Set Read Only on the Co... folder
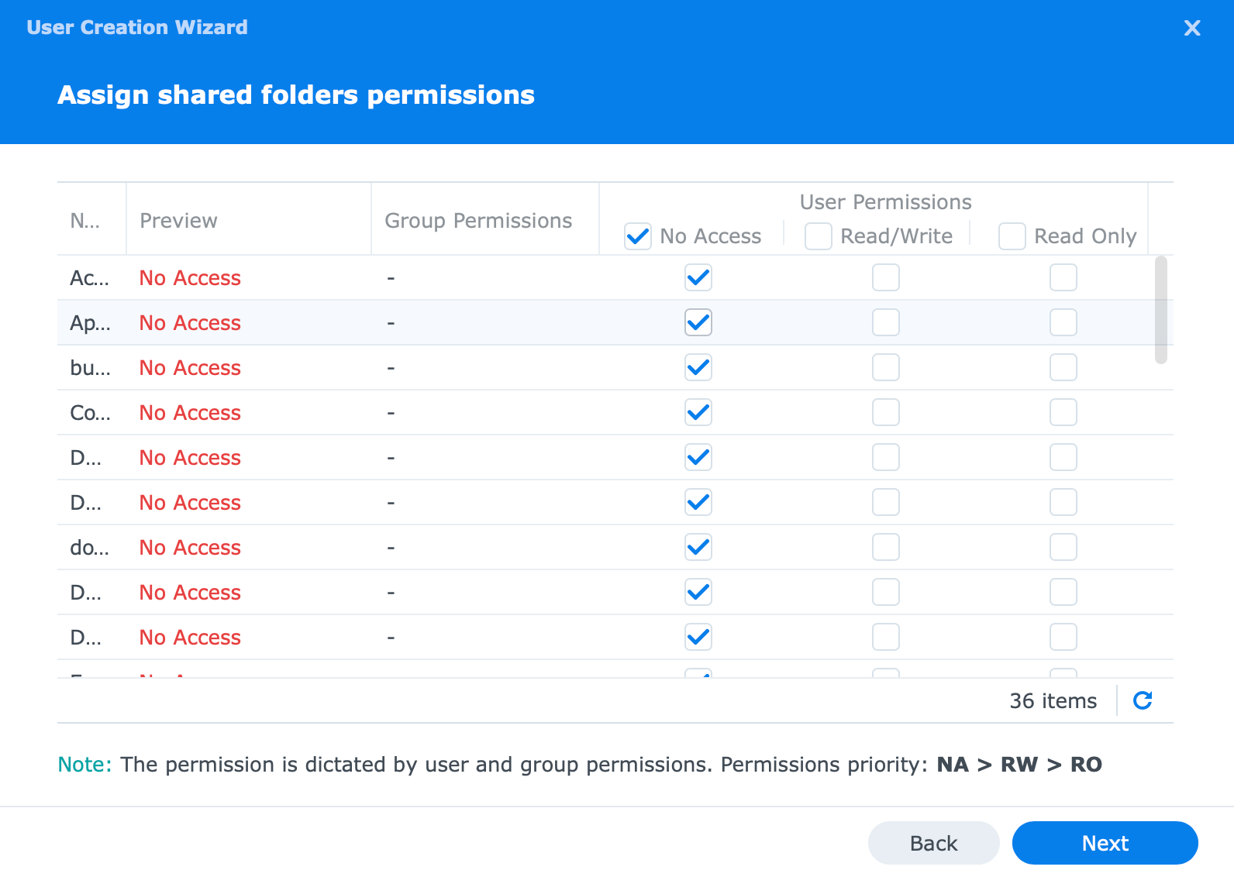Image resolution: width=1234 pixels, height=877 pixels. (1063, 412)
